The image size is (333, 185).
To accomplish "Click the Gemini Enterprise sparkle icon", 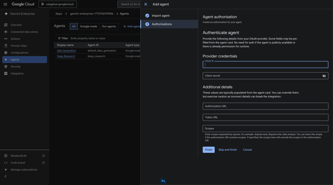I will (x=6, y=14).
